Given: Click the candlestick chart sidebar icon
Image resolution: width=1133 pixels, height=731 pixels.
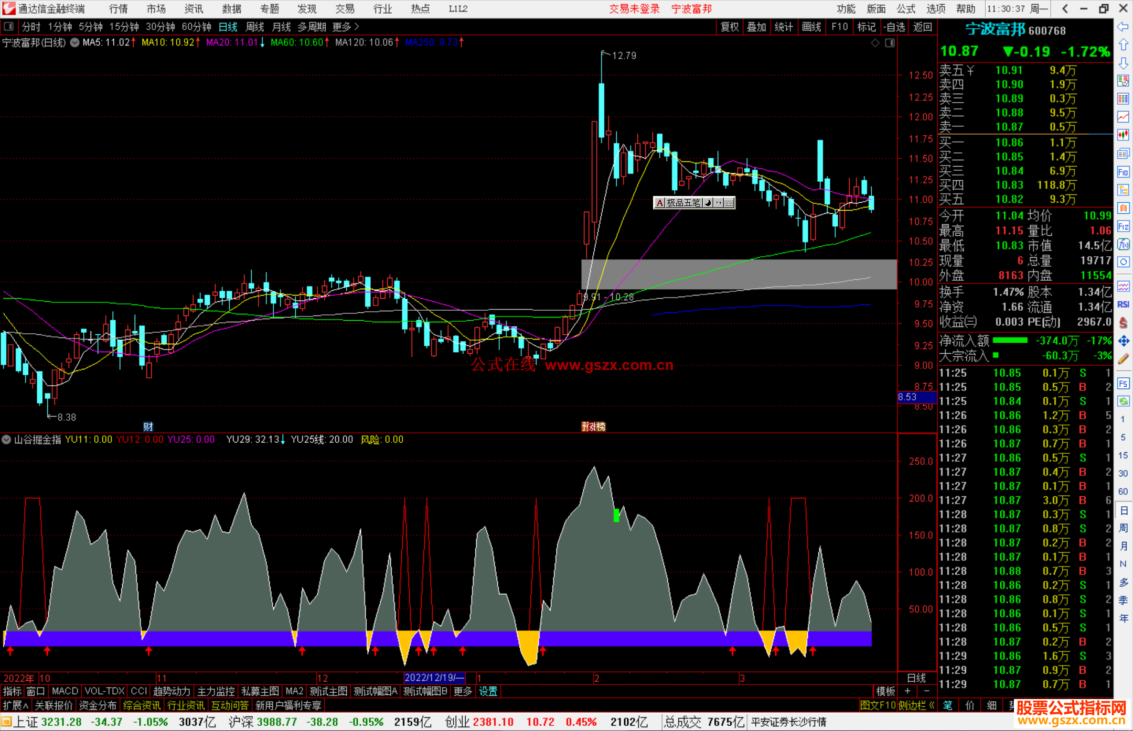Looking at the screenshot, I should pos(1123,135).
